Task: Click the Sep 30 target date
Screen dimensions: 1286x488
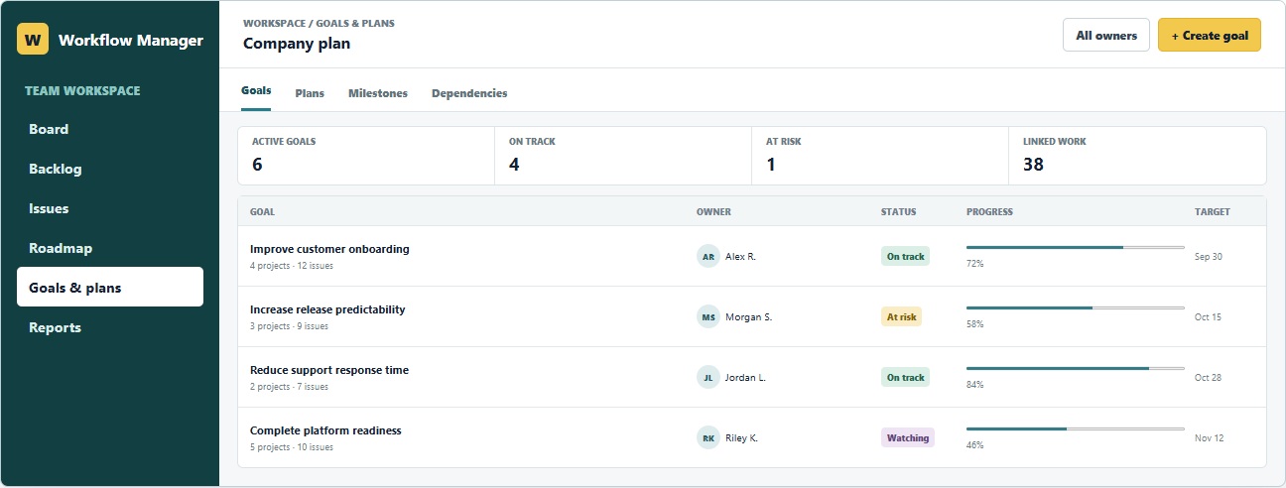Action: (x=1209, y=256)
